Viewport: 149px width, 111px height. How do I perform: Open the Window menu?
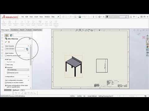coord(47,17)
